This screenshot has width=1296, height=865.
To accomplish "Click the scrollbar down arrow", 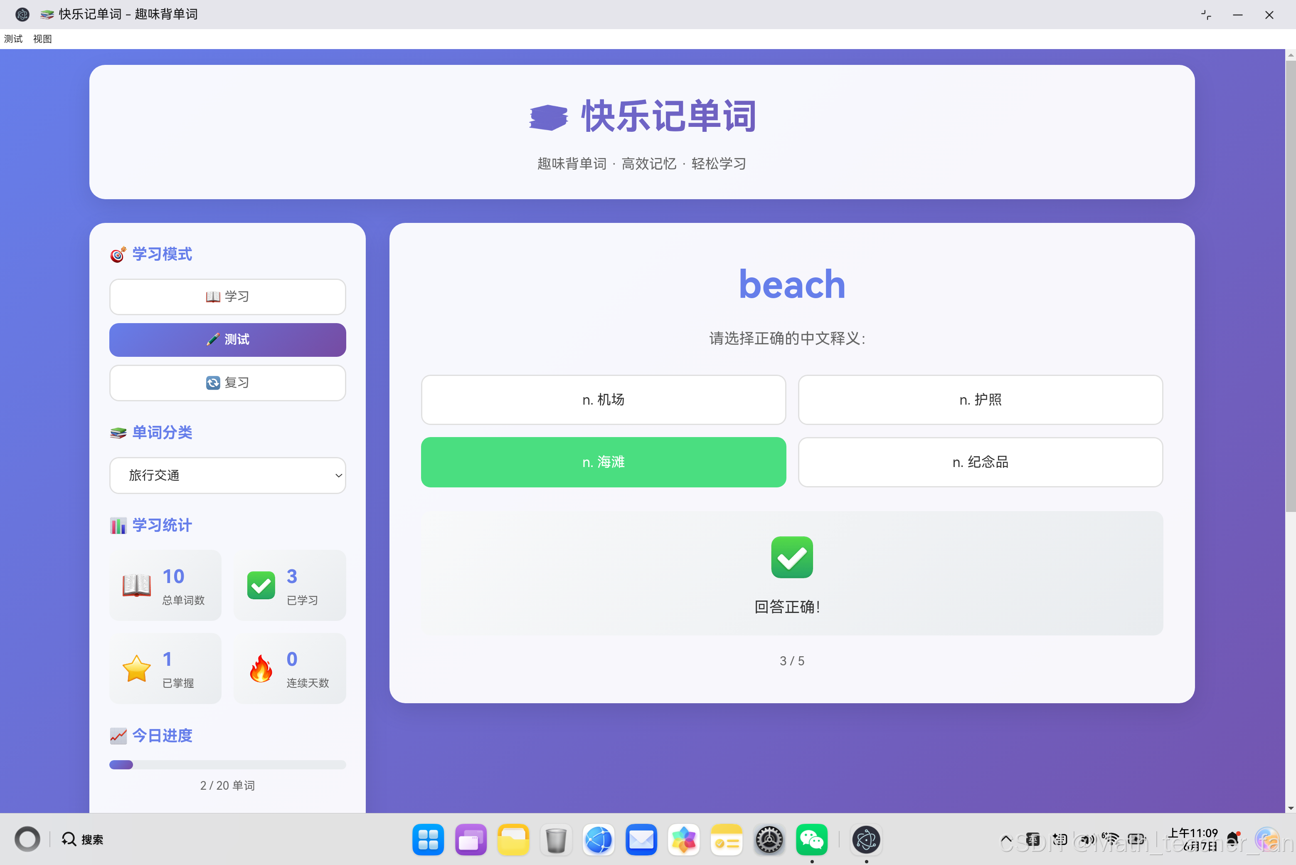I will [1291, 808].
